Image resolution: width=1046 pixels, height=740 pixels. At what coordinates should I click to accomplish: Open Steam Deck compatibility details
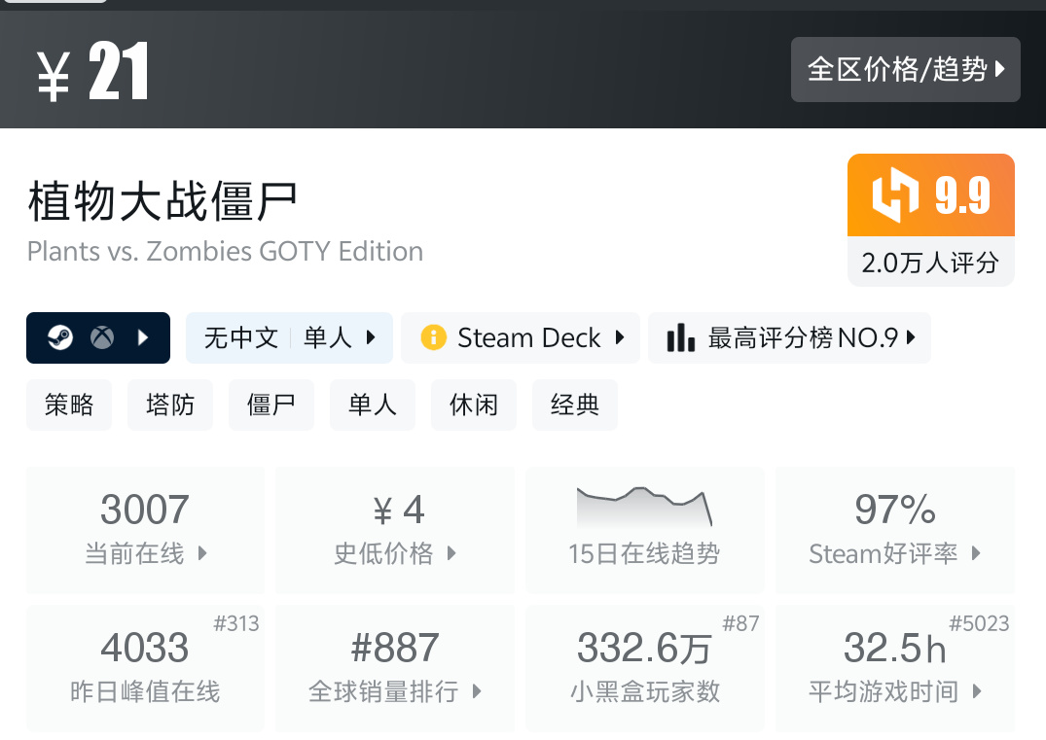(521, 338)
